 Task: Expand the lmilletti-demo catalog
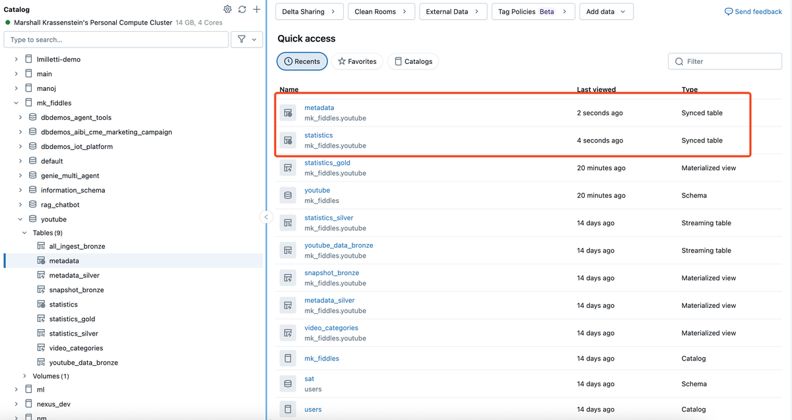coord(16,59)
